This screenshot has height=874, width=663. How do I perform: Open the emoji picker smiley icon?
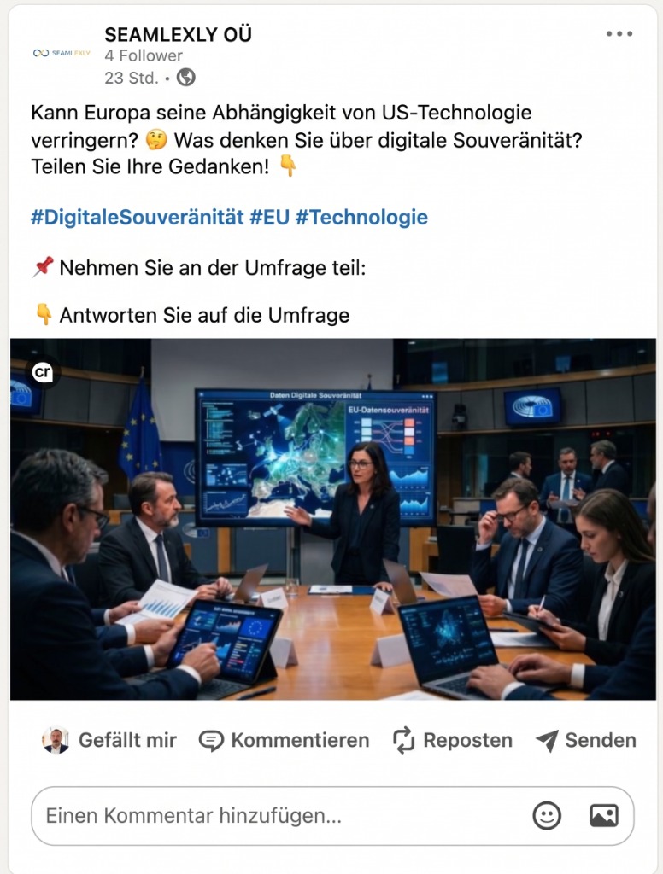(x=547, y=815)
